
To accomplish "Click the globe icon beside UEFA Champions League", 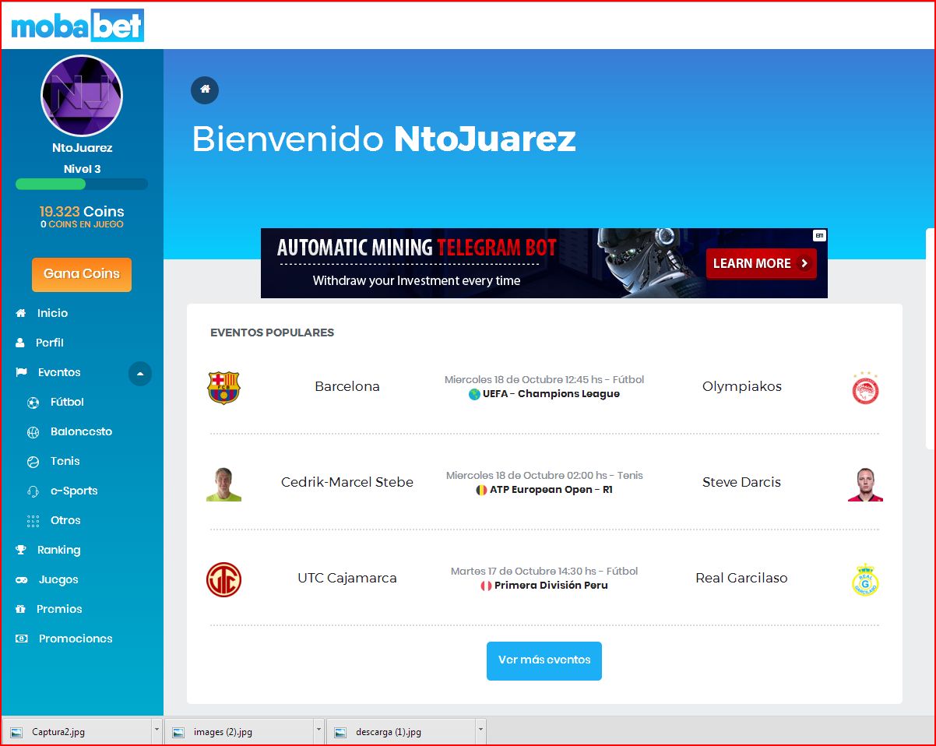I will coord(474,394).
